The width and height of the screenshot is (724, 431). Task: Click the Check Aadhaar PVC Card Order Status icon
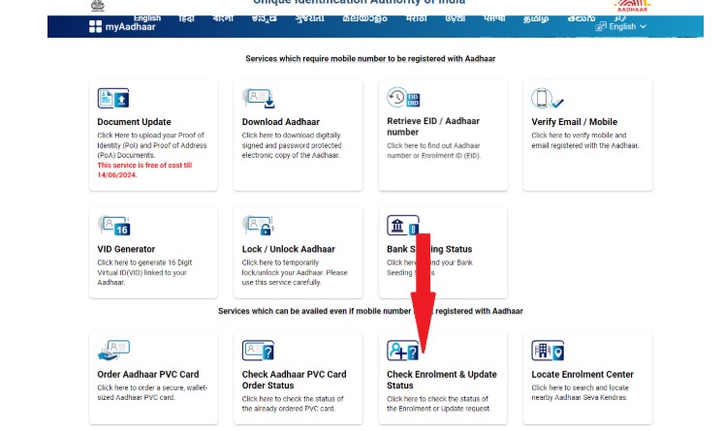[258, 351]
